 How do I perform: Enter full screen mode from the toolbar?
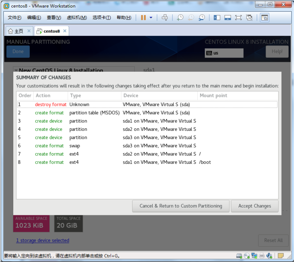pos(238,18)
